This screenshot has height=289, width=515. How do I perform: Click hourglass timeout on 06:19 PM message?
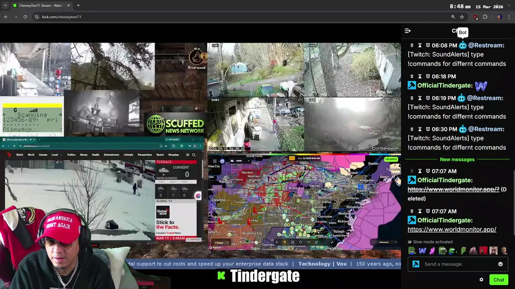click(x=420, y=98)
